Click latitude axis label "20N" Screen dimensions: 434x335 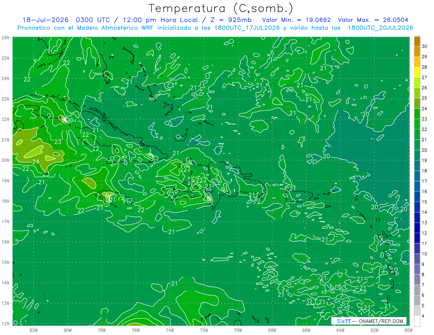point(5,160)
